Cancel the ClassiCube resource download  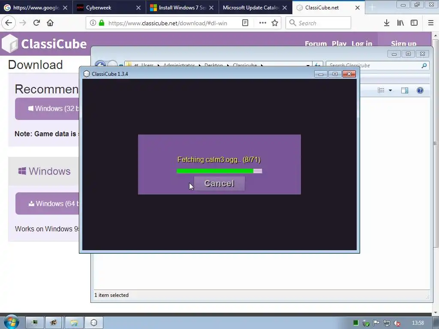pos(219,183)
